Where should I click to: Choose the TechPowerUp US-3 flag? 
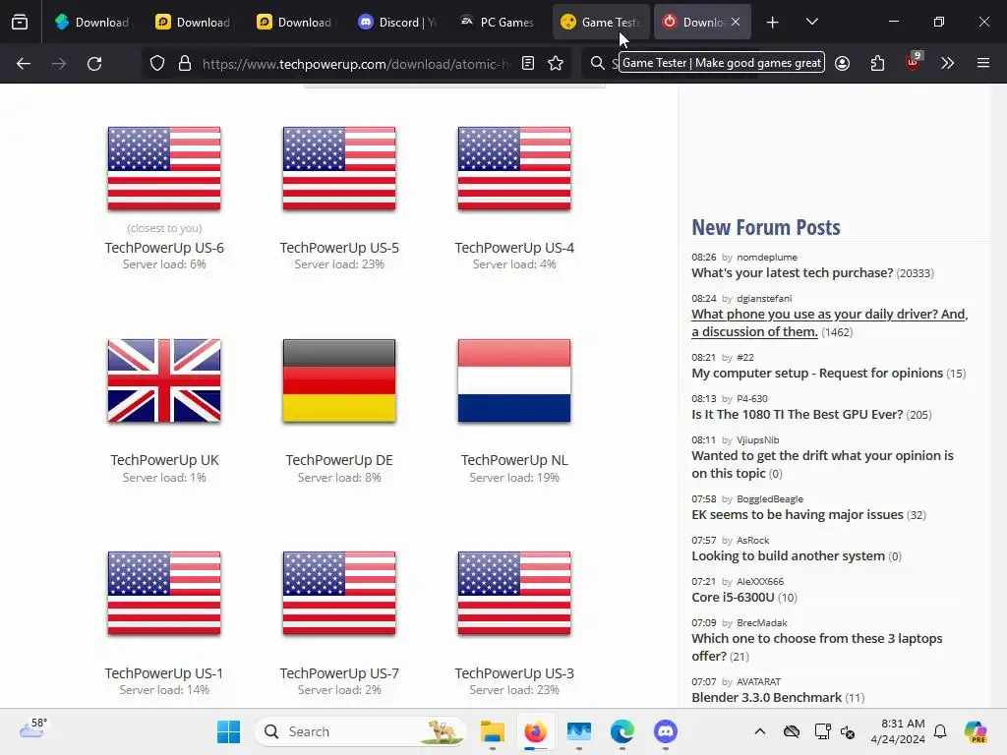(x=514, y=593)
